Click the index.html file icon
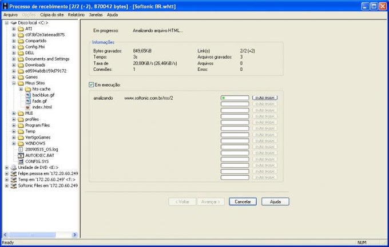389x247 pixels. (28, 107)
